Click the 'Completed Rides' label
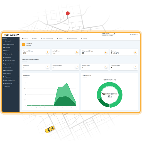Image resolution: width=142 pixels, height=145 pixels. (57, 66)
